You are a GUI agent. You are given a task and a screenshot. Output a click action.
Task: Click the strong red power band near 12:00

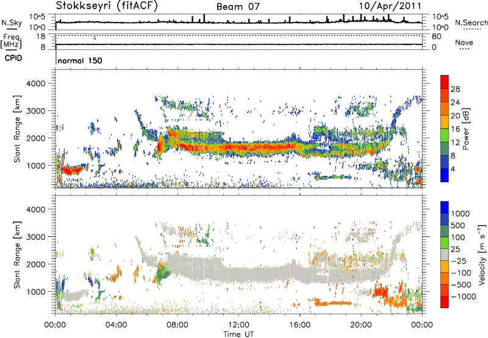click(x=239, y=146)
